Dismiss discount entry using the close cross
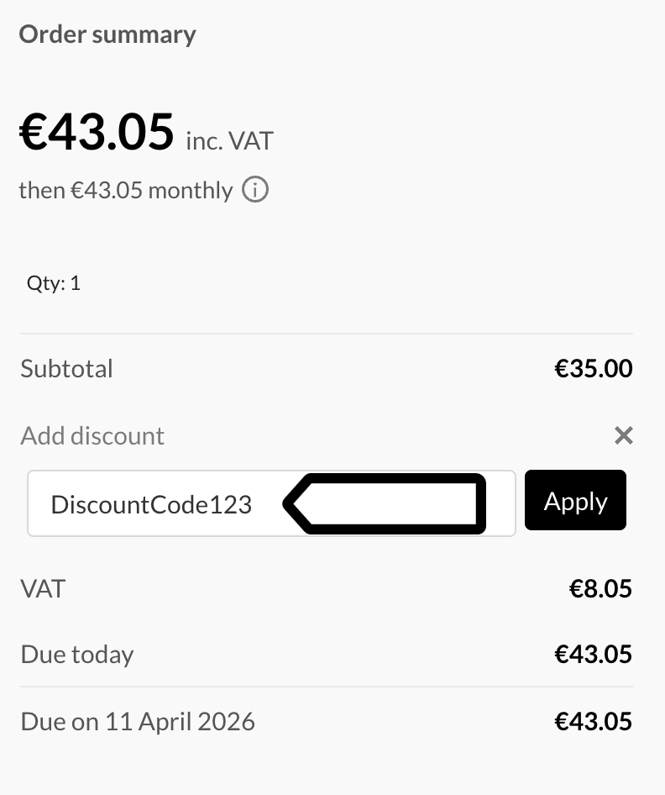This screenshot has width=665, height=795. click(x=623, y=435)
